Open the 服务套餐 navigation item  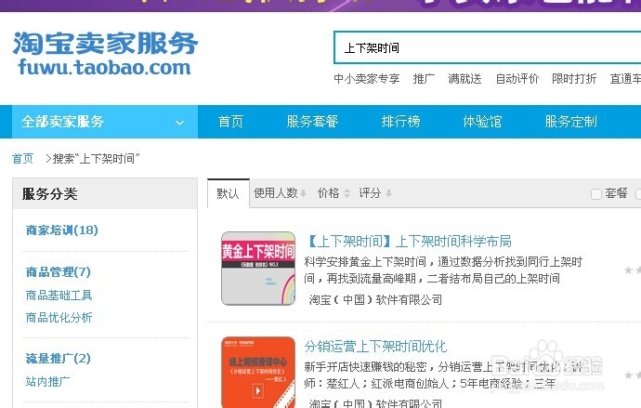312,122
